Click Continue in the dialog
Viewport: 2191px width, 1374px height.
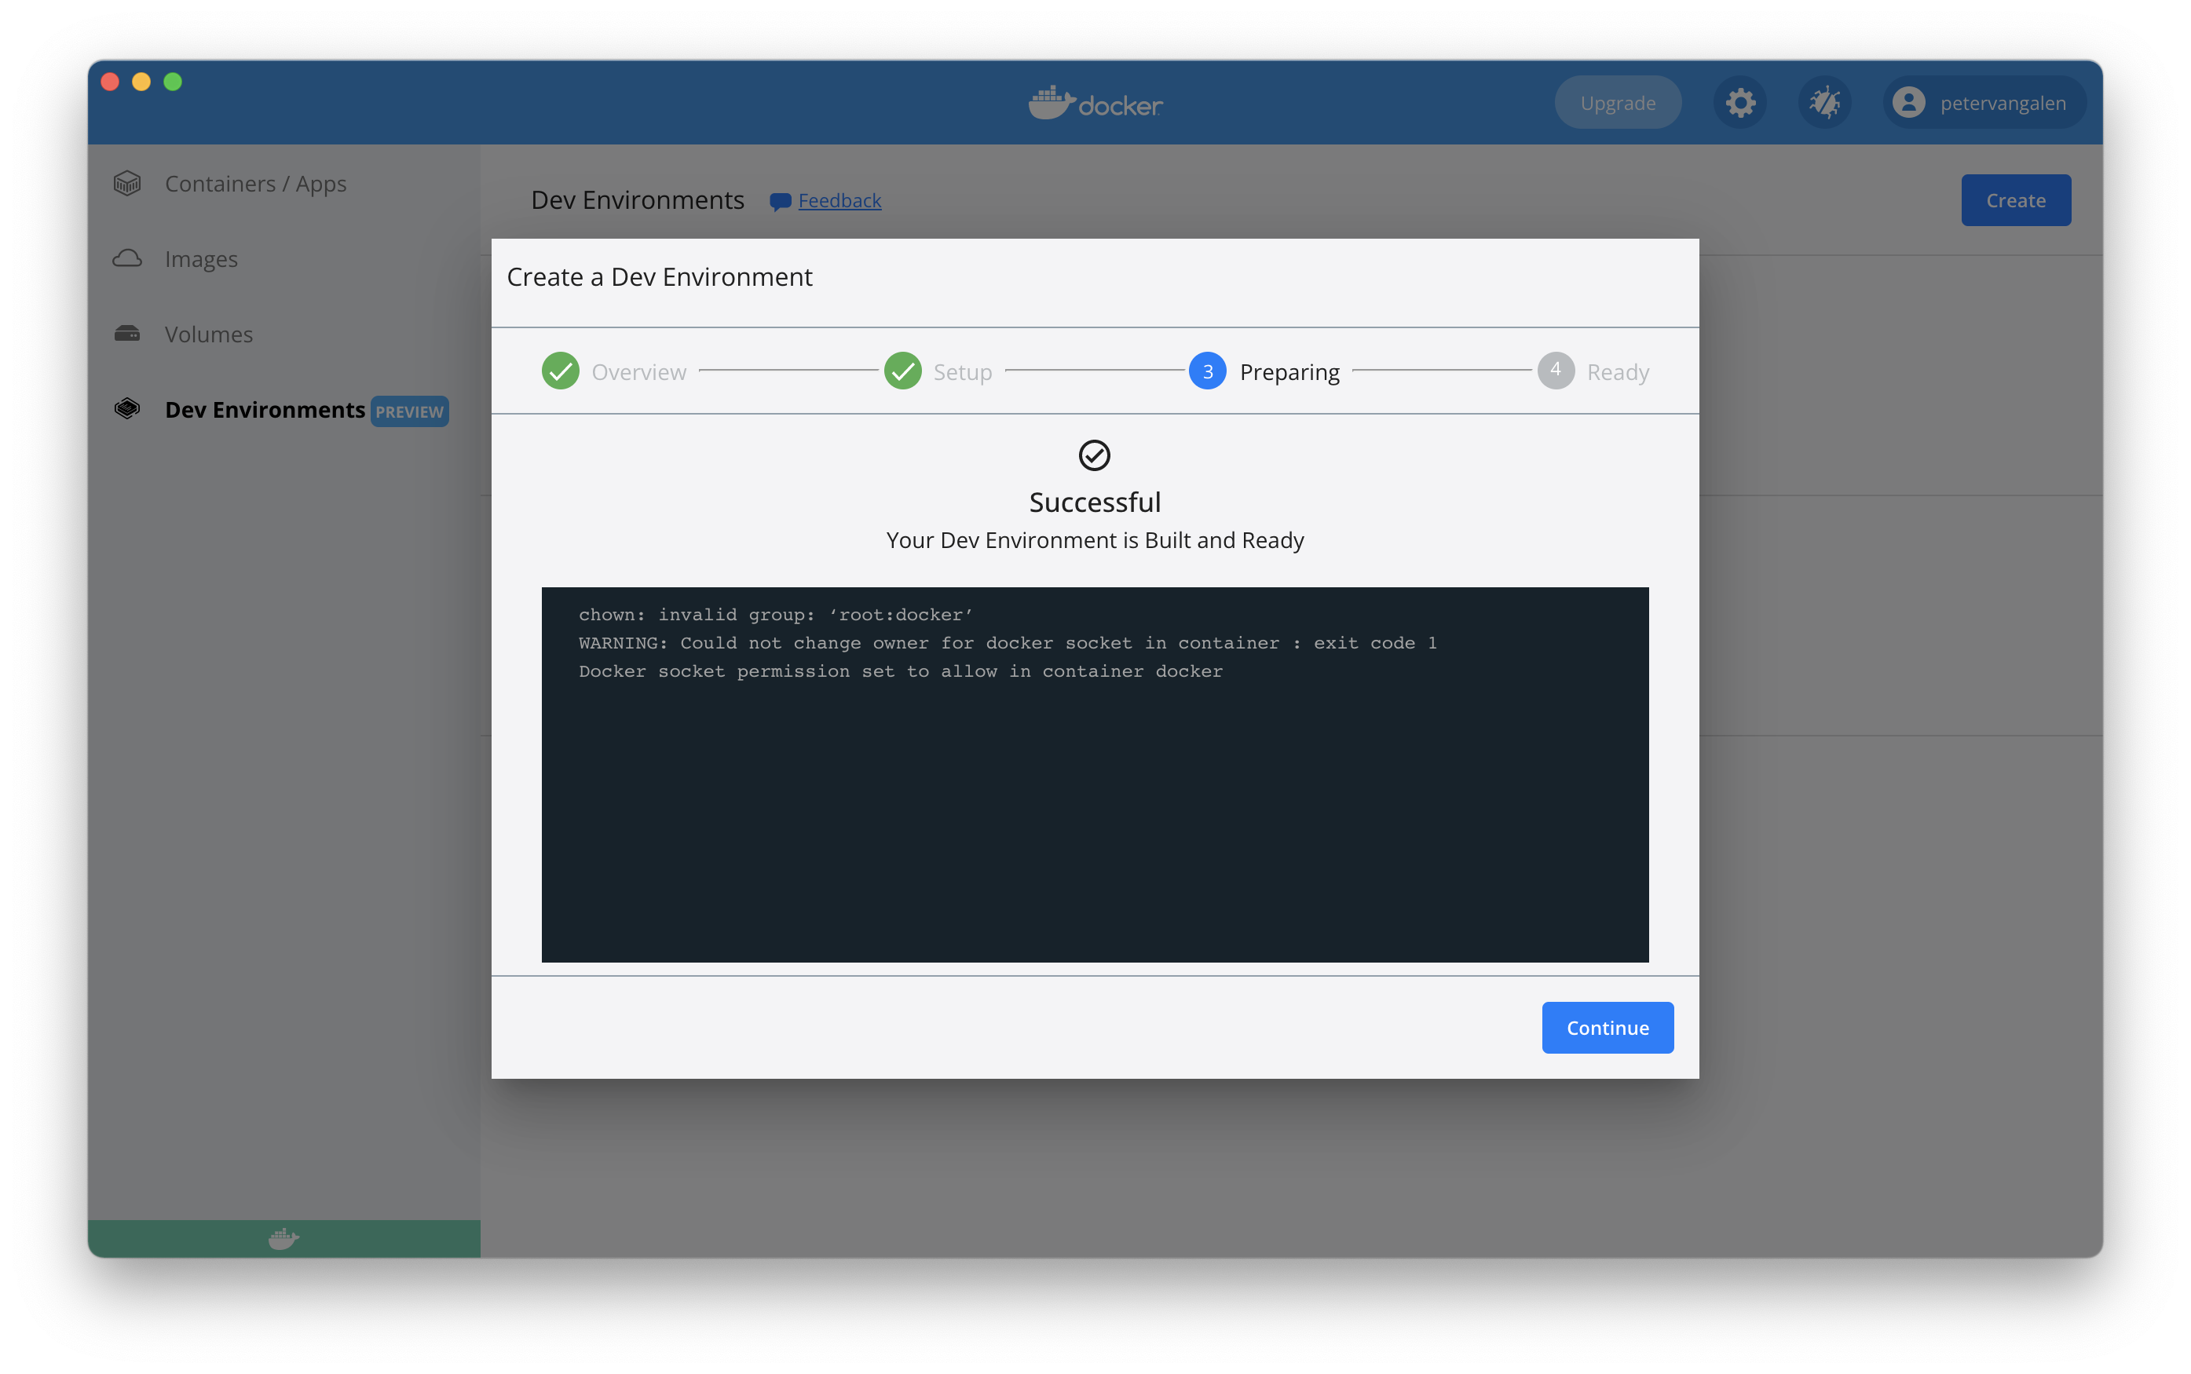(x=1606, y=1027)
